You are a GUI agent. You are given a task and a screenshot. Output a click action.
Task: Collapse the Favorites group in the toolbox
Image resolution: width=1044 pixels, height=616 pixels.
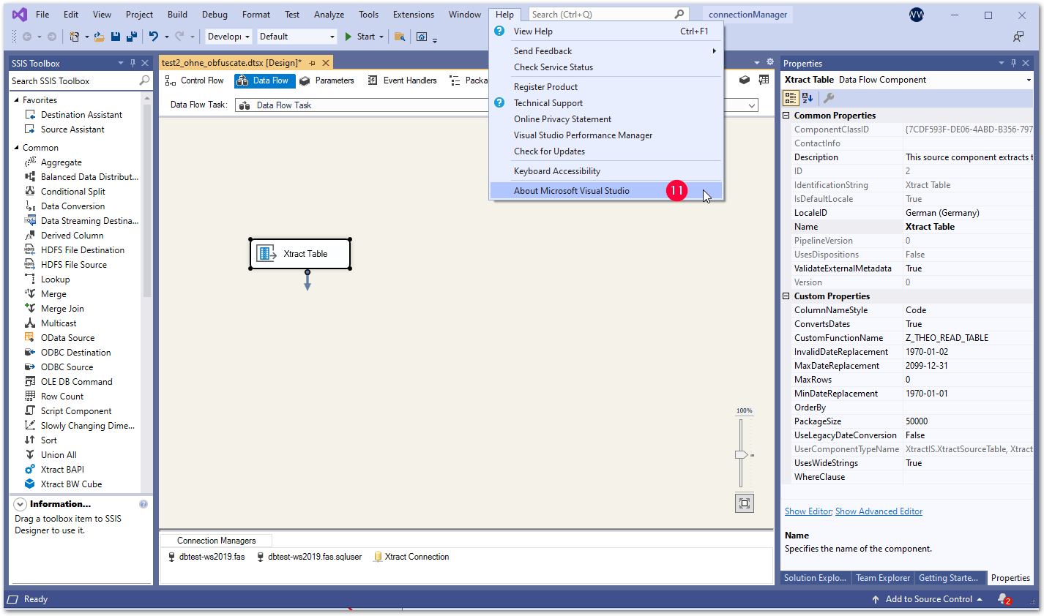pos(17,100)
